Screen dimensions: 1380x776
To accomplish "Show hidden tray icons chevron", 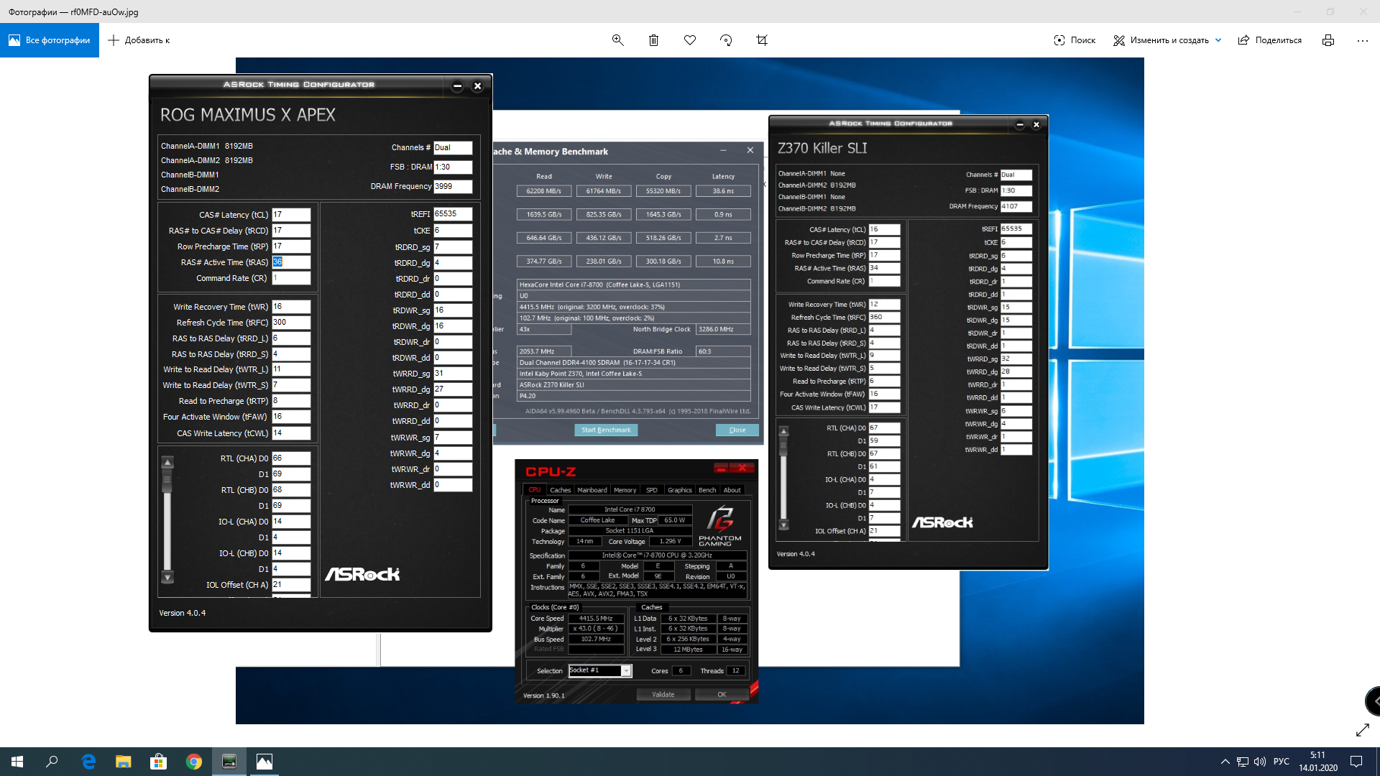I will point(1225,762).
